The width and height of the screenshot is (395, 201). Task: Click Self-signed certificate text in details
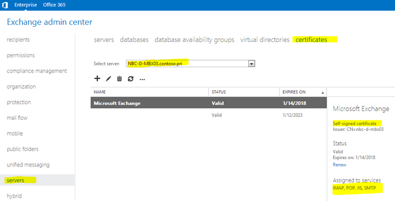point(354,124)
